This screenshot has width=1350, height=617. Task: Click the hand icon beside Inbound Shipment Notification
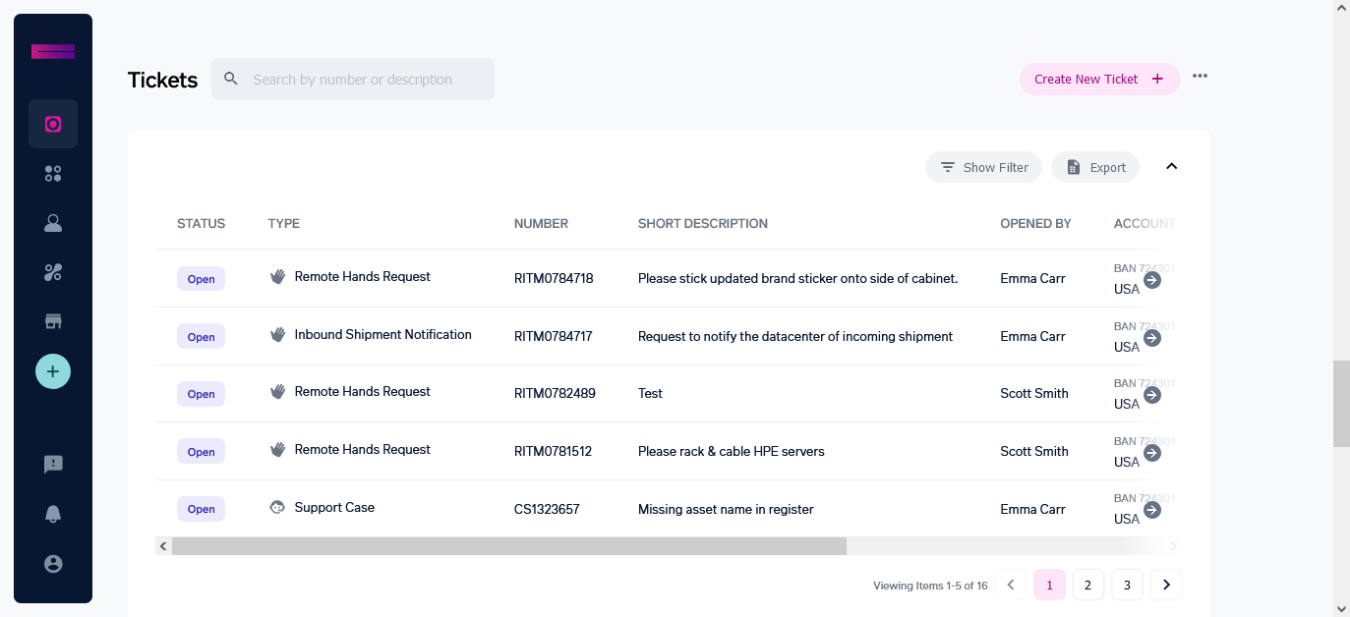[277, 334]
